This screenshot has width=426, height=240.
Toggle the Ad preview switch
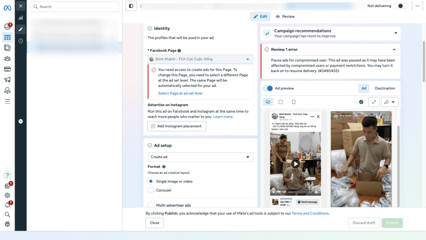(268, 89)
